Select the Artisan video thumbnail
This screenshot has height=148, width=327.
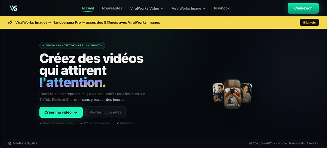(x=218, y=93)
